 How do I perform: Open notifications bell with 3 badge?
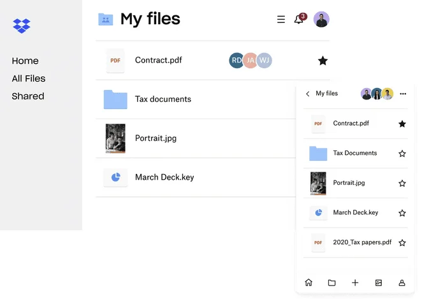300,18
